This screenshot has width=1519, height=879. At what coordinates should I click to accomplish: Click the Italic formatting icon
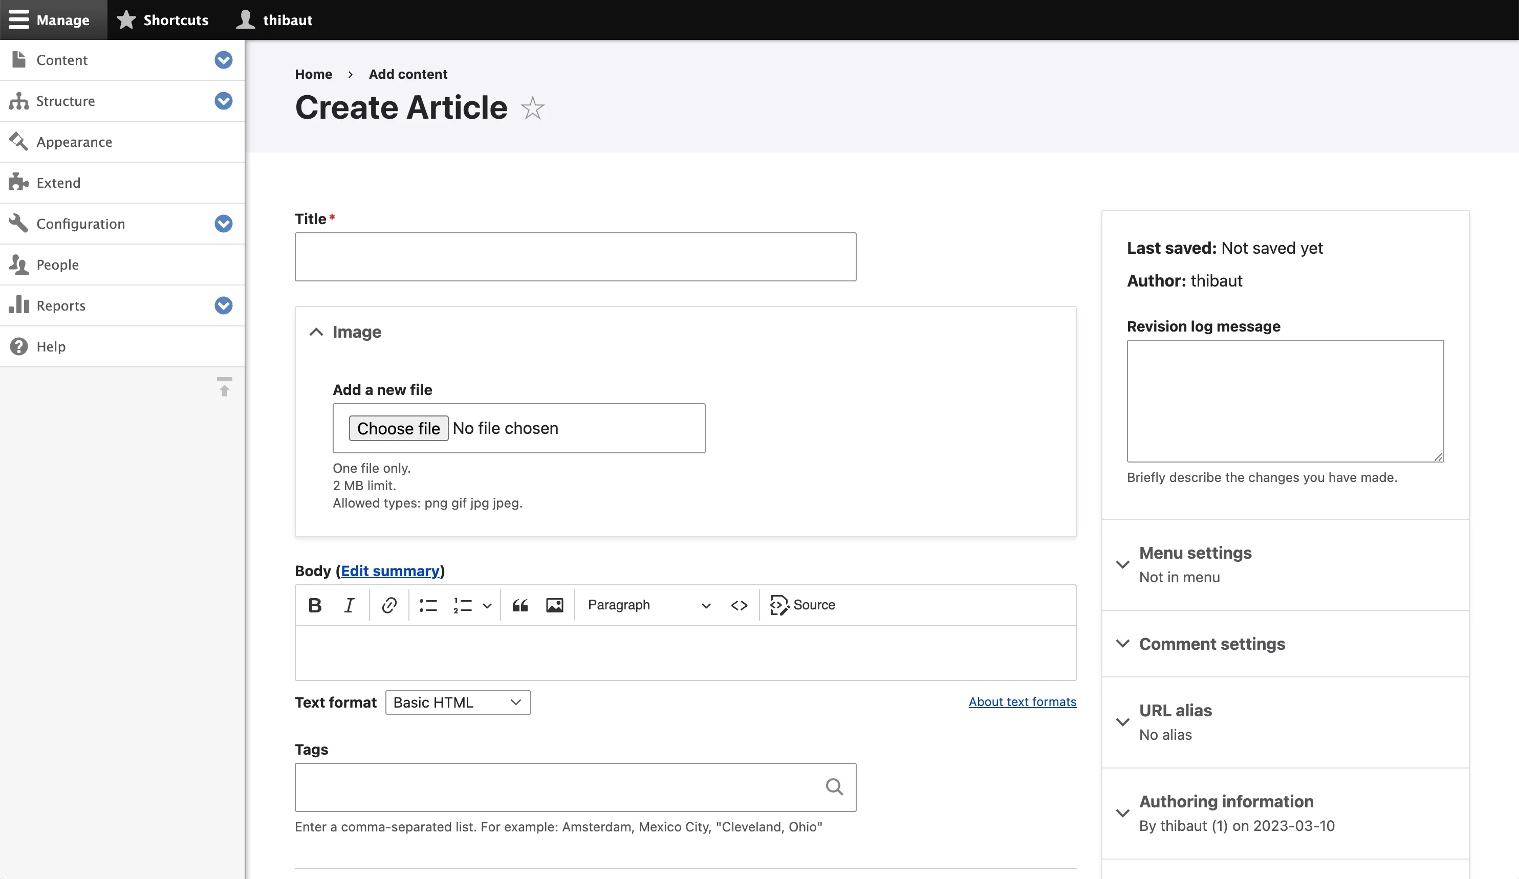(x=349, y=605)
